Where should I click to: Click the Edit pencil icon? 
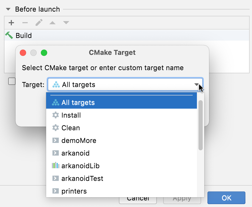[38, 23]
